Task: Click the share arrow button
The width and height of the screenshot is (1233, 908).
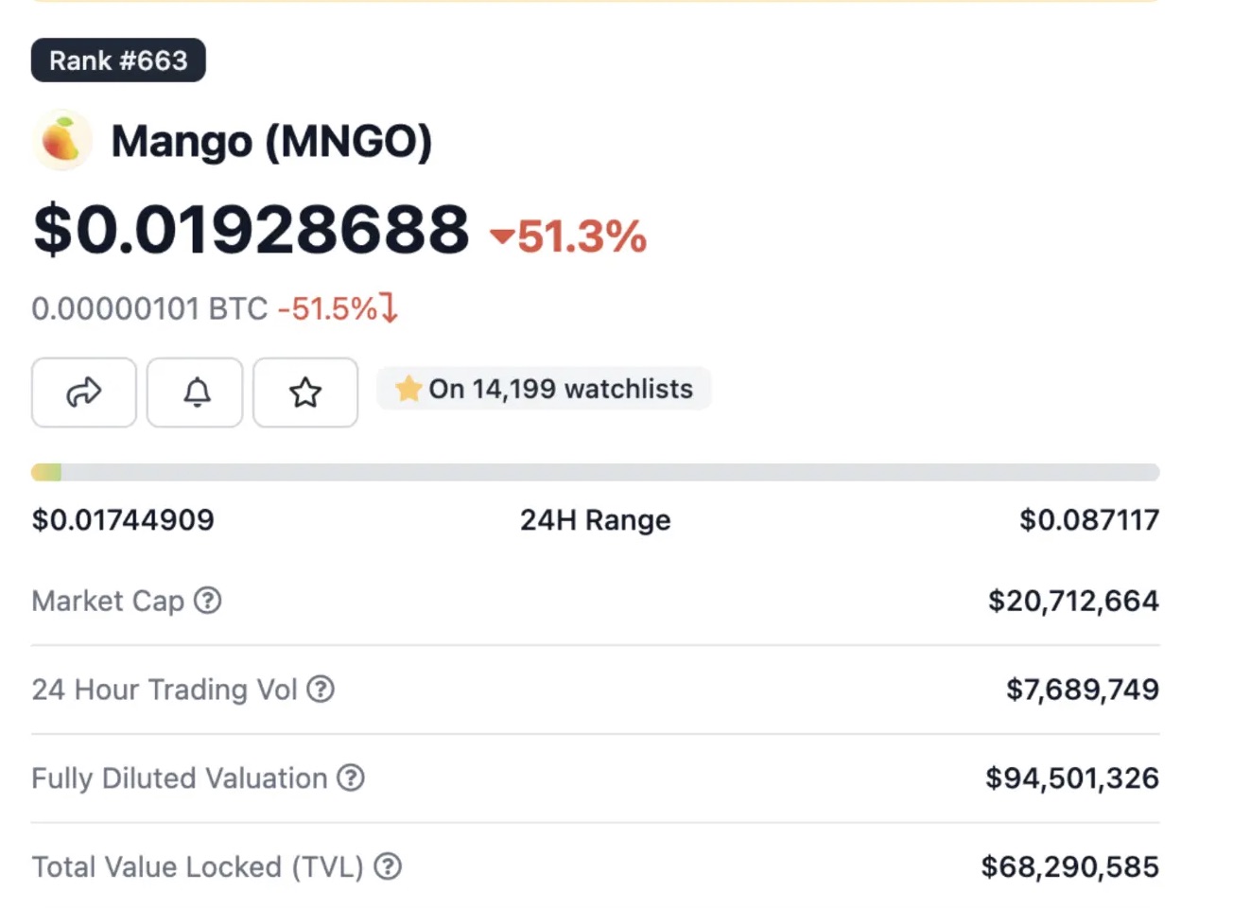Action: [83, 392]
